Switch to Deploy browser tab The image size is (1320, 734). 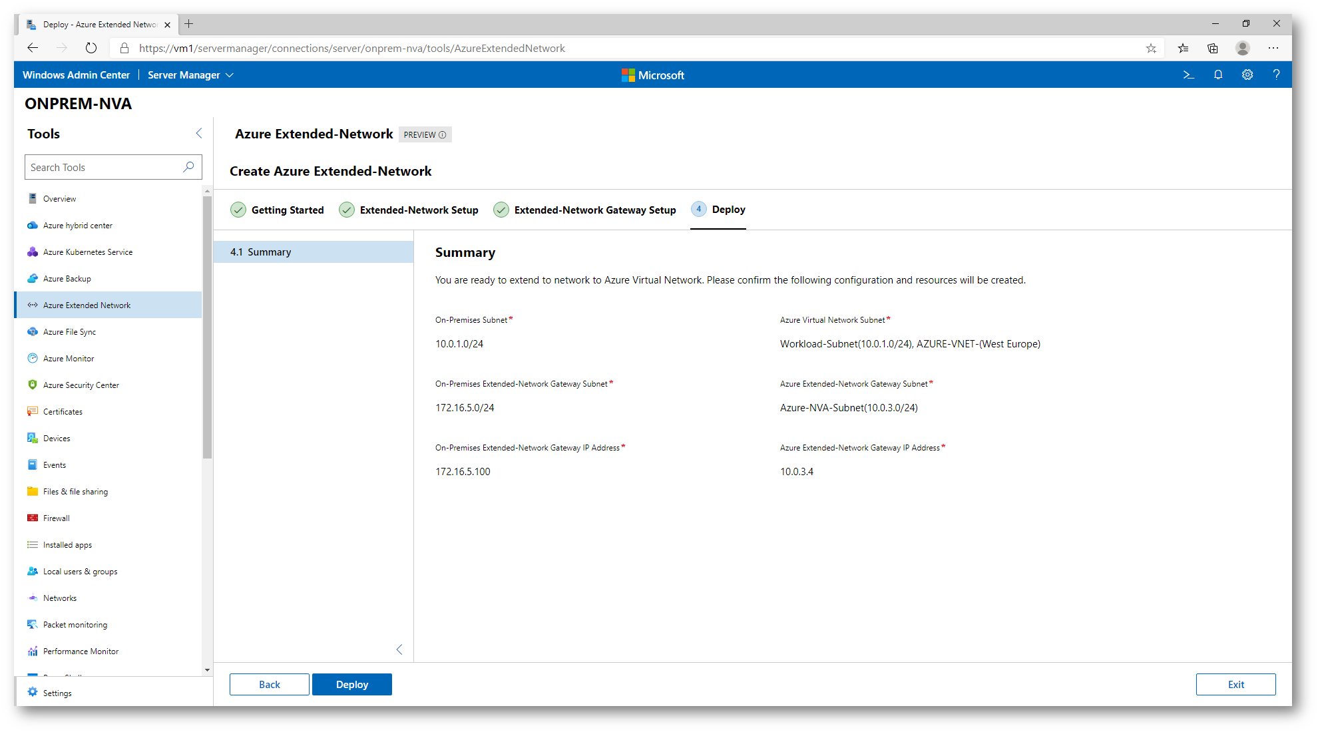(100, 25)
